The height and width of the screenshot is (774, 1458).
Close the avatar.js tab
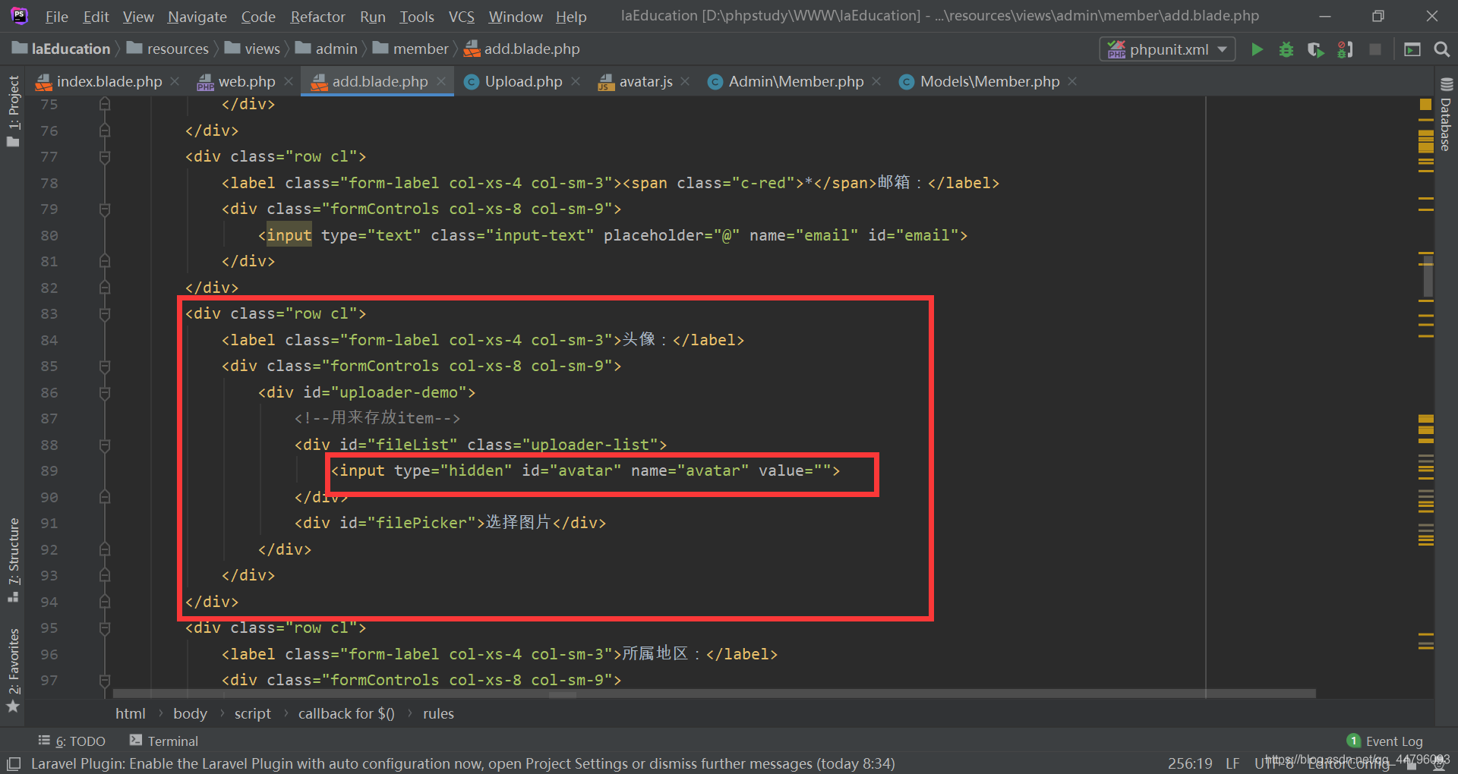pos(686,81)
